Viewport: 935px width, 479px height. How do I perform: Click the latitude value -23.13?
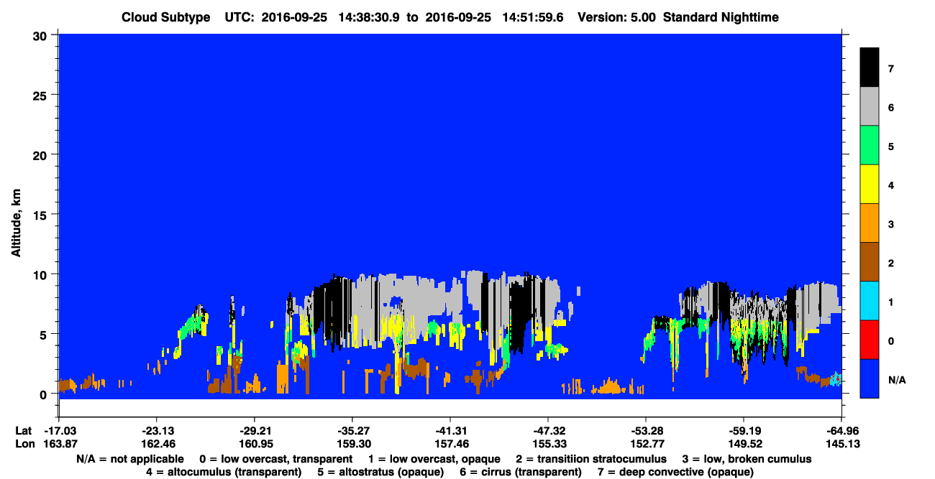pos(156,431)
